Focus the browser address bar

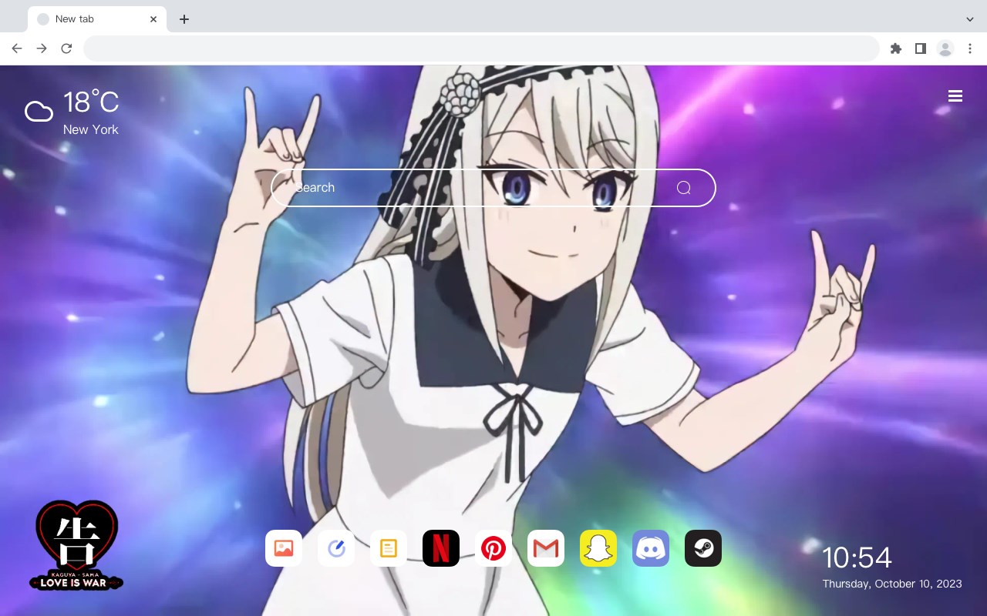pyautogui.click(x=481, y=49)
